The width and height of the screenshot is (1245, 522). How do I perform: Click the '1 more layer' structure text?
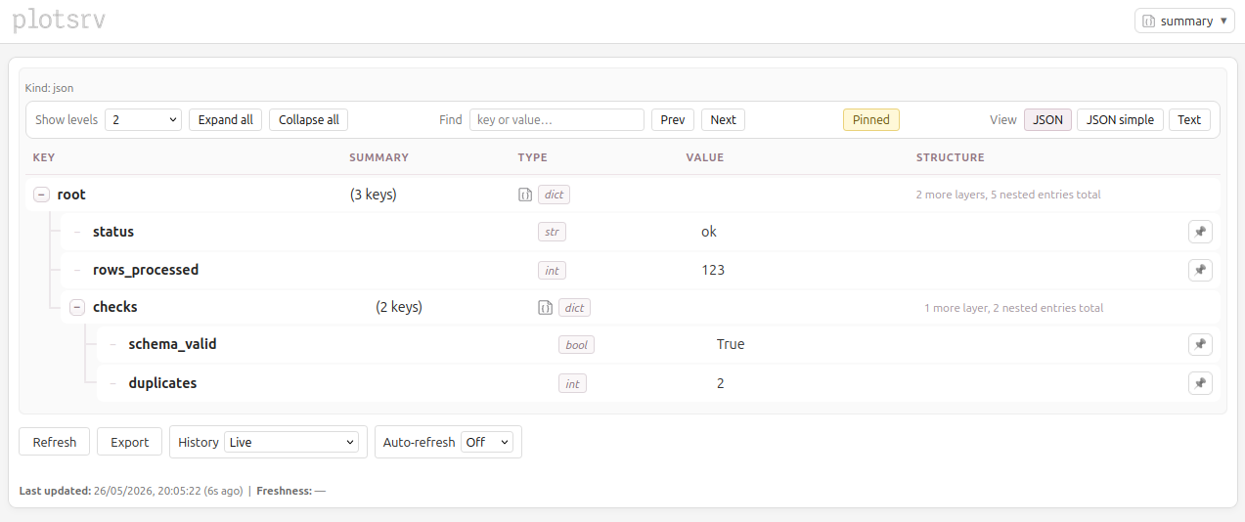(x=1013, y=308)
